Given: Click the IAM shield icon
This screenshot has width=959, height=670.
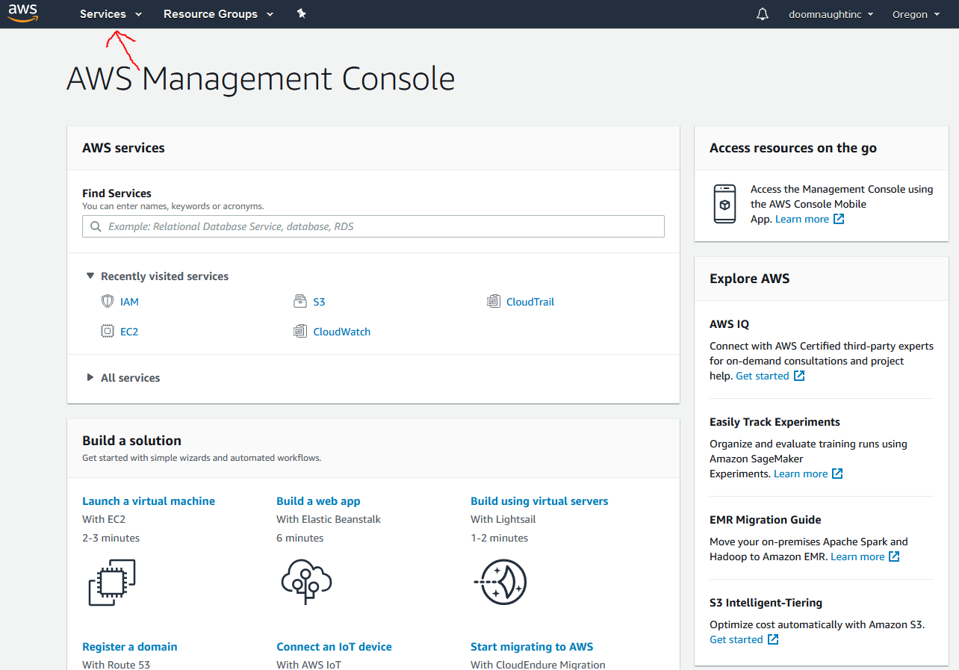Looking at the screenshot, I should coord(108,302).
